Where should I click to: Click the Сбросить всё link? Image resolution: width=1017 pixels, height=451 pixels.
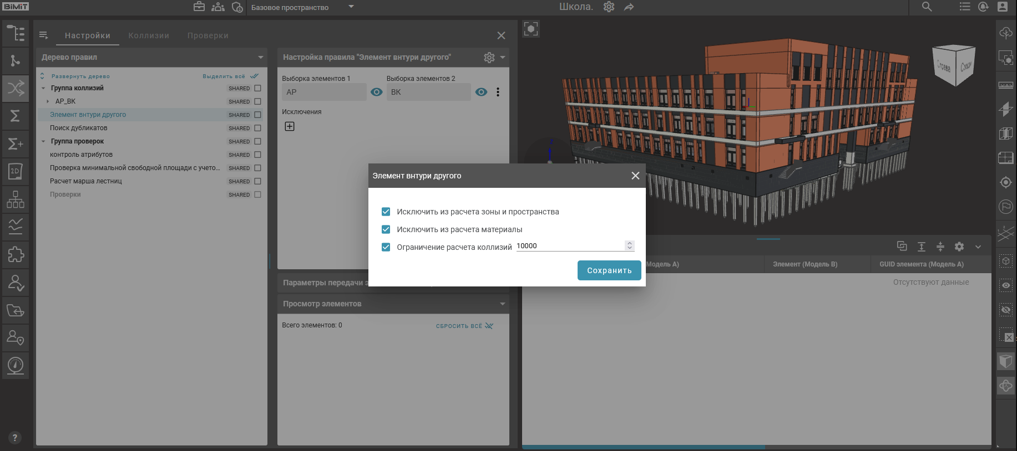click(x=464, y=326)
